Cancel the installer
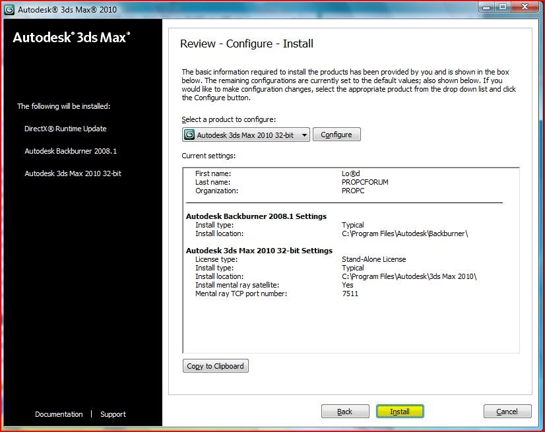Viewport: 545px width, 432px height. (x=507, y=412)
